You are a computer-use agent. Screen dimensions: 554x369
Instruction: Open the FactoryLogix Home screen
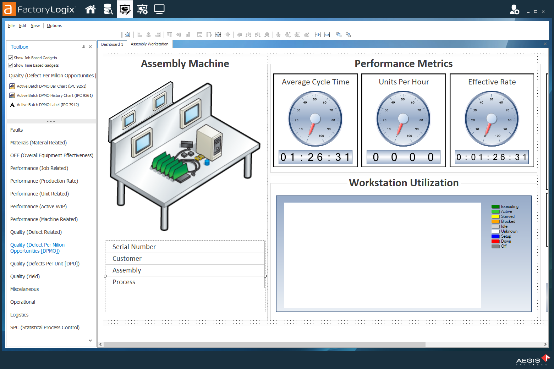(x=90, y=9)
